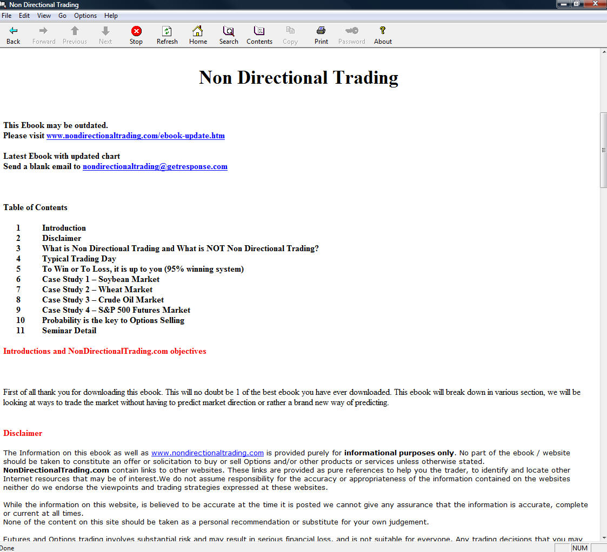This screenshot has width=607, height=552.
Task: Click 'What is Non Directional Trading' entry
Action: [x=181, y=248]
